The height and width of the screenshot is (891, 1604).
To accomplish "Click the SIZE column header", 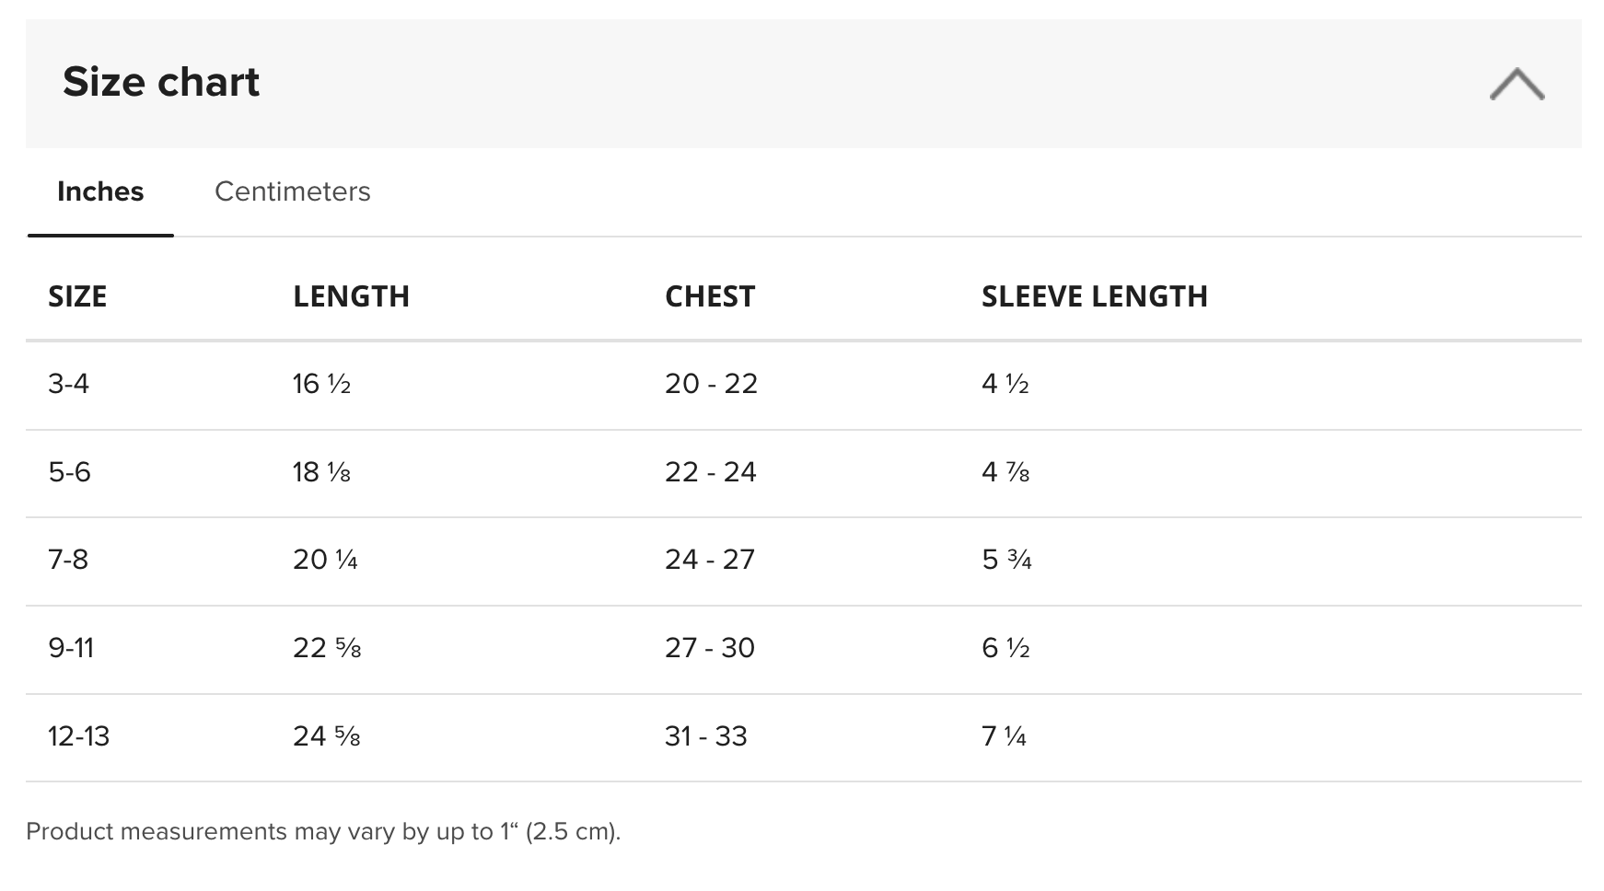I will [77, 296].
